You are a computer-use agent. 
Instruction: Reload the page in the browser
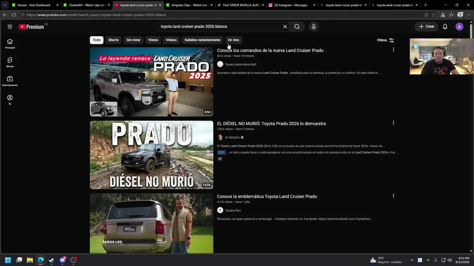coord(14,15)
